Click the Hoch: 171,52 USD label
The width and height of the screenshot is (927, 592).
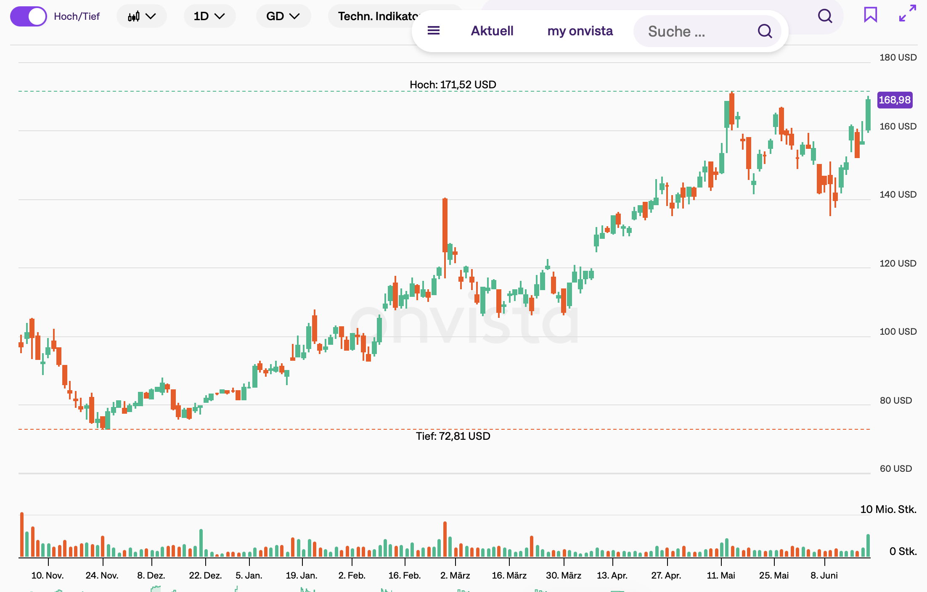point(453,85)
